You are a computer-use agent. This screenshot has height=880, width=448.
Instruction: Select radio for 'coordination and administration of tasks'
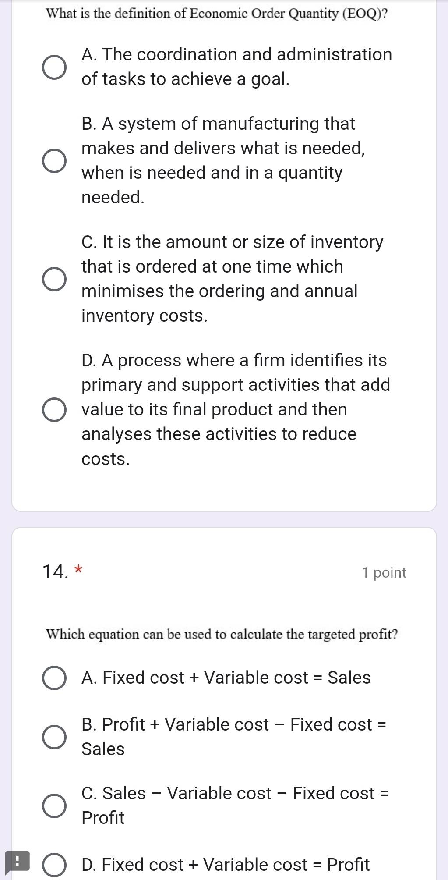coord(54,67)
